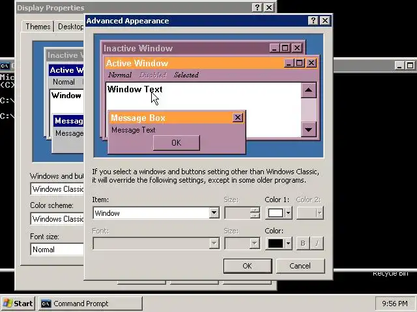Screen dimensions: 417x312
Task: Open Color scheme dropdown in Display Properties
Action: click(57, 219)
